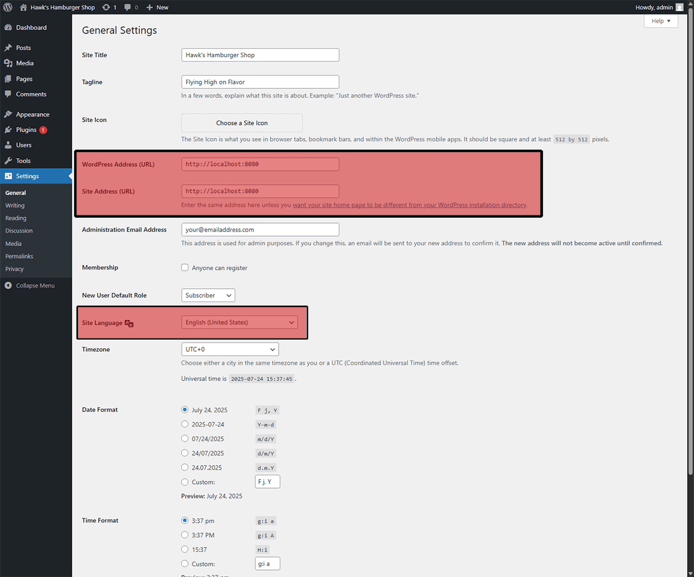Select the 15:37 time format option
694x577 pixels.
[185, 549]
